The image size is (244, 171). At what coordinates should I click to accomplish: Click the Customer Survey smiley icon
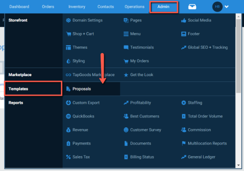click(x=126, y=130)
